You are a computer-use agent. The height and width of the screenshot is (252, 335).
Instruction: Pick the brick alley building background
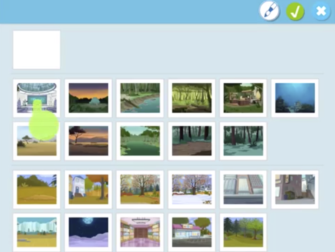tap(295, 189)
